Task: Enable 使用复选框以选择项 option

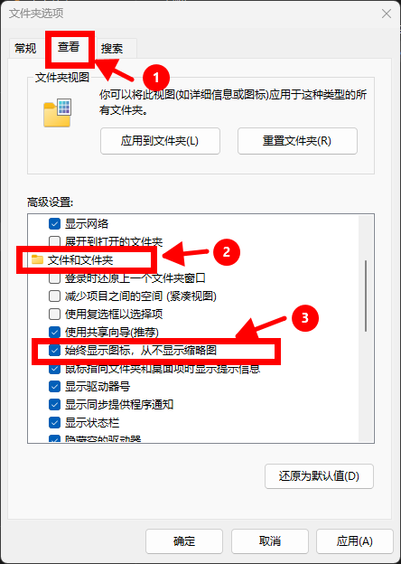Action: (x=54, y=314)
